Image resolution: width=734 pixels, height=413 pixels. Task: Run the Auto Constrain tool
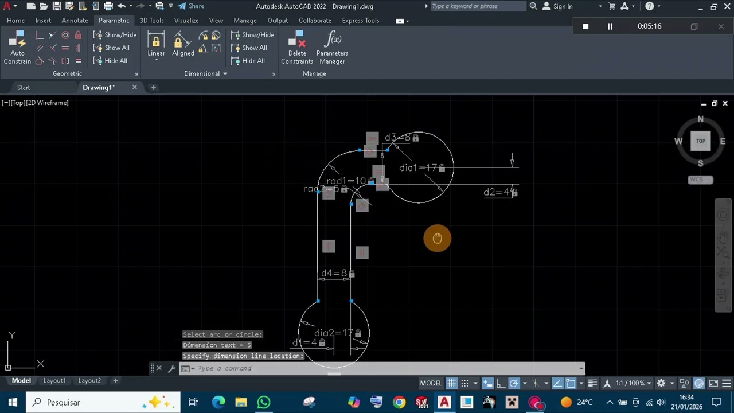(17, 48)
